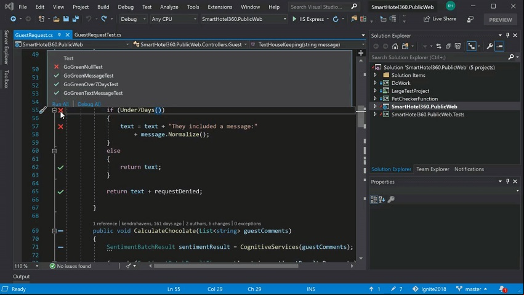Image resolution: width=524 pixels, height=295 pixels.
Task: Open the Any CPU platform dropdown
Action: pos(174,19)
